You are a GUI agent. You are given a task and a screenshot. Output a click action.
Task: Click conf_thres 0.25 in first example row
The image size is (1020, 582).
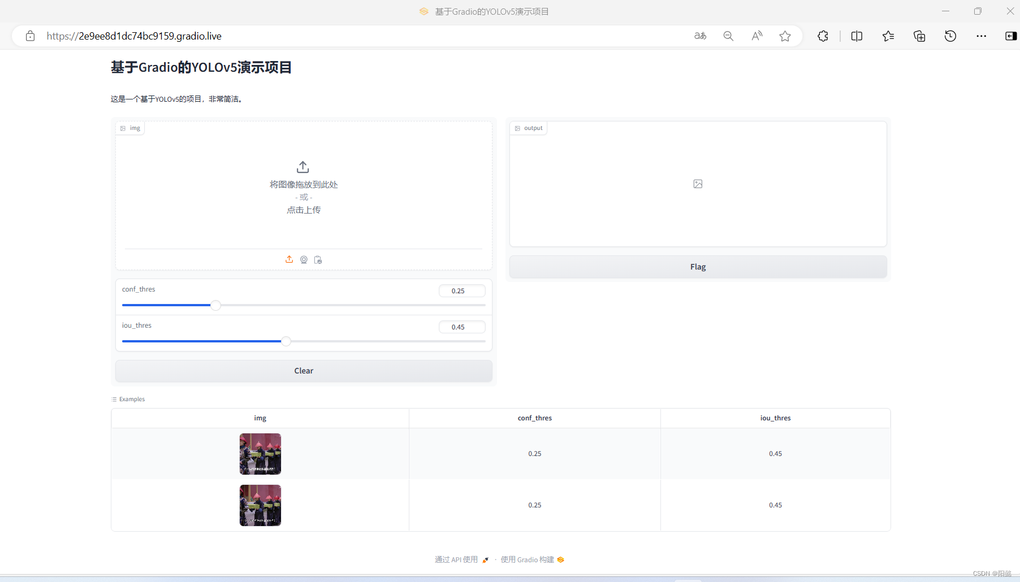coord(535,454)
